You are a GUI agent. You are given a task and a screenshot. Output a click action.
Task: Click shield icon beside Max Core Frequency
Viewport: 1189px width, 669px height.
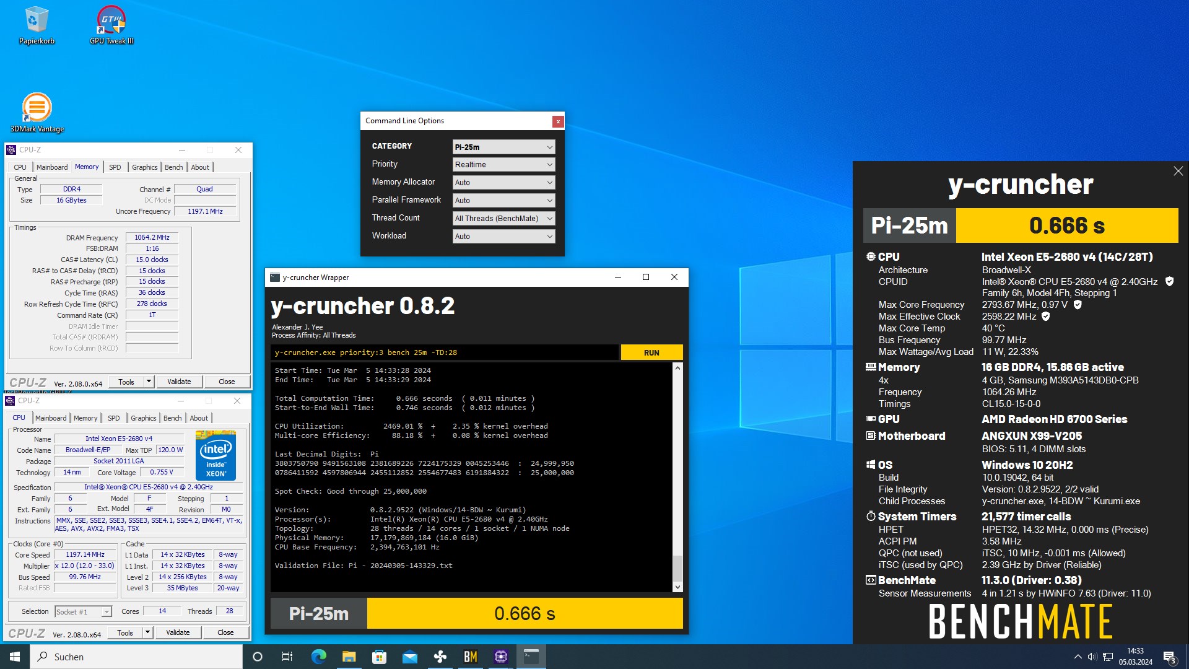point(1078,304)
